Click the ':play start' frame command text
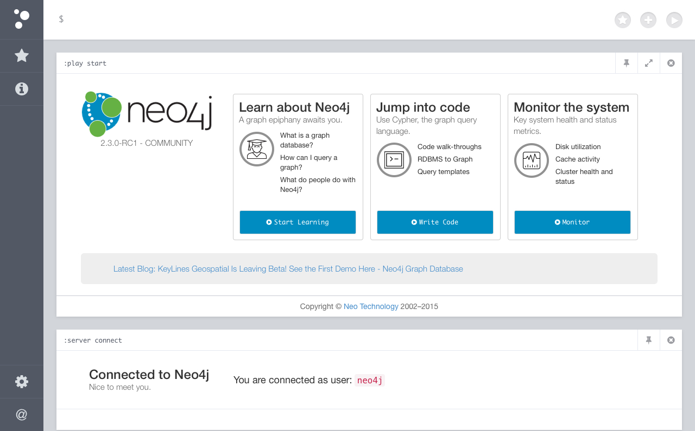This screenshot has height=431, width=695. (x=85, y=63)
